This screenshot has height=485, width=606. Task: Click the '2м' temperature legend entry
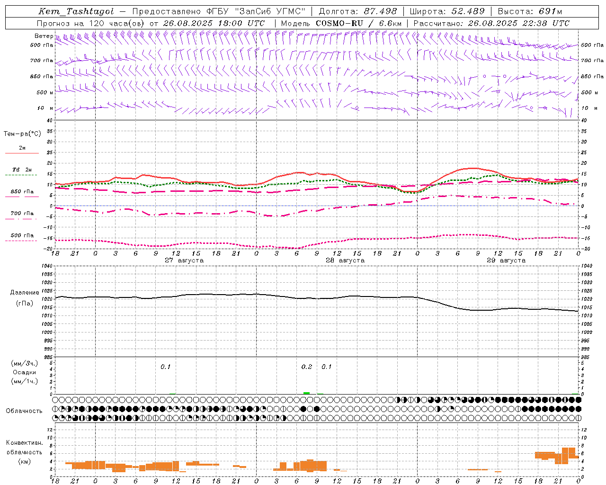click(x=22, y=148)
